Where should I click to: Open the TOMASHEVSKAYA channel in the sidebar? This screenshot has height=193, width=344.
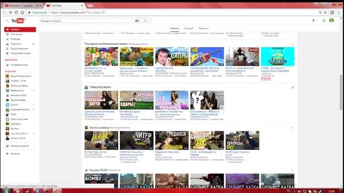point(20,109)
